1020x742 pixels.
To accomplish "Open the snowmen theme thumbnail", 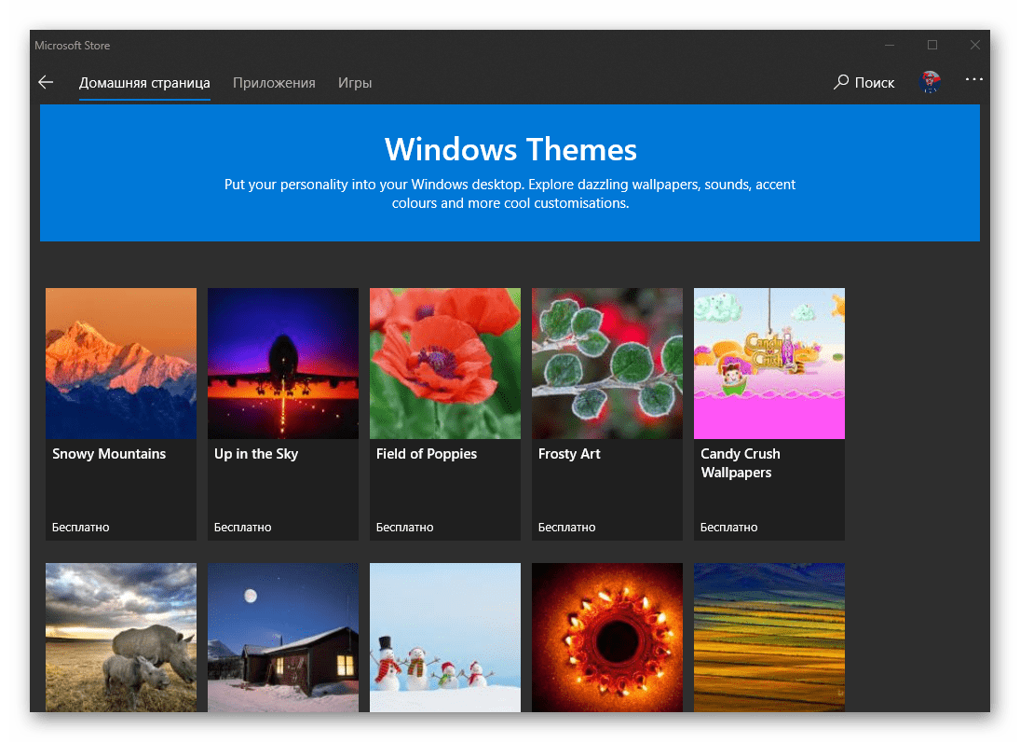I will [x=445, y=638].
